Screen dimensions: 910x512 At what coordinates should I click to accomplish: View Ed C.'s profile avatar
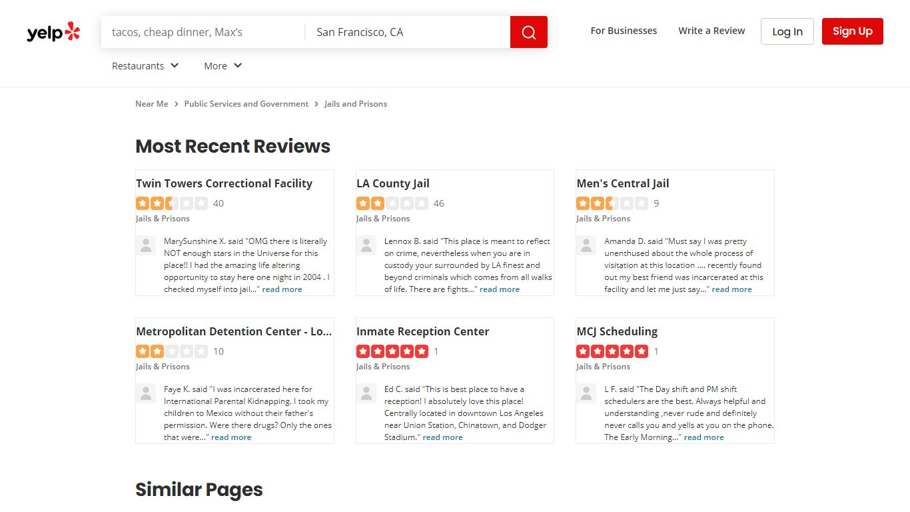click(366, 393)
